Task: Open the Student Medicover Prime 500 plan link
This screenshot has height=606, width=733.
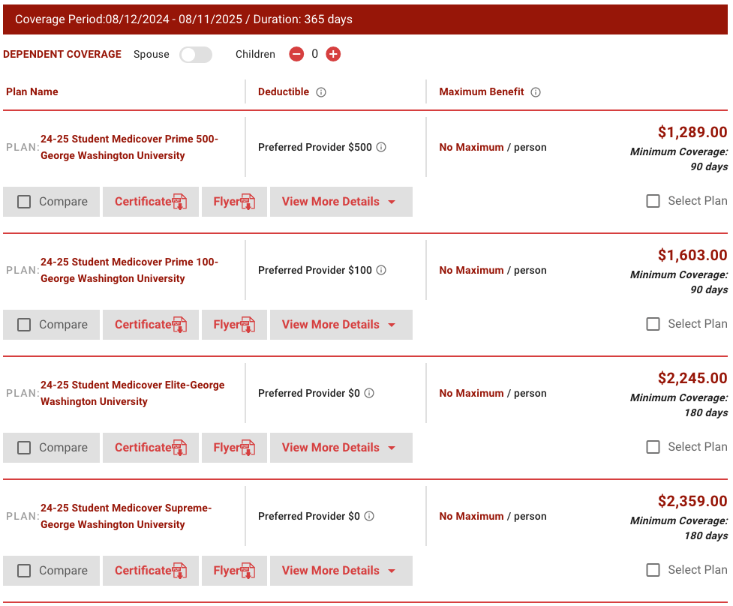Action: pyautogui.click(x=129, y=147)
